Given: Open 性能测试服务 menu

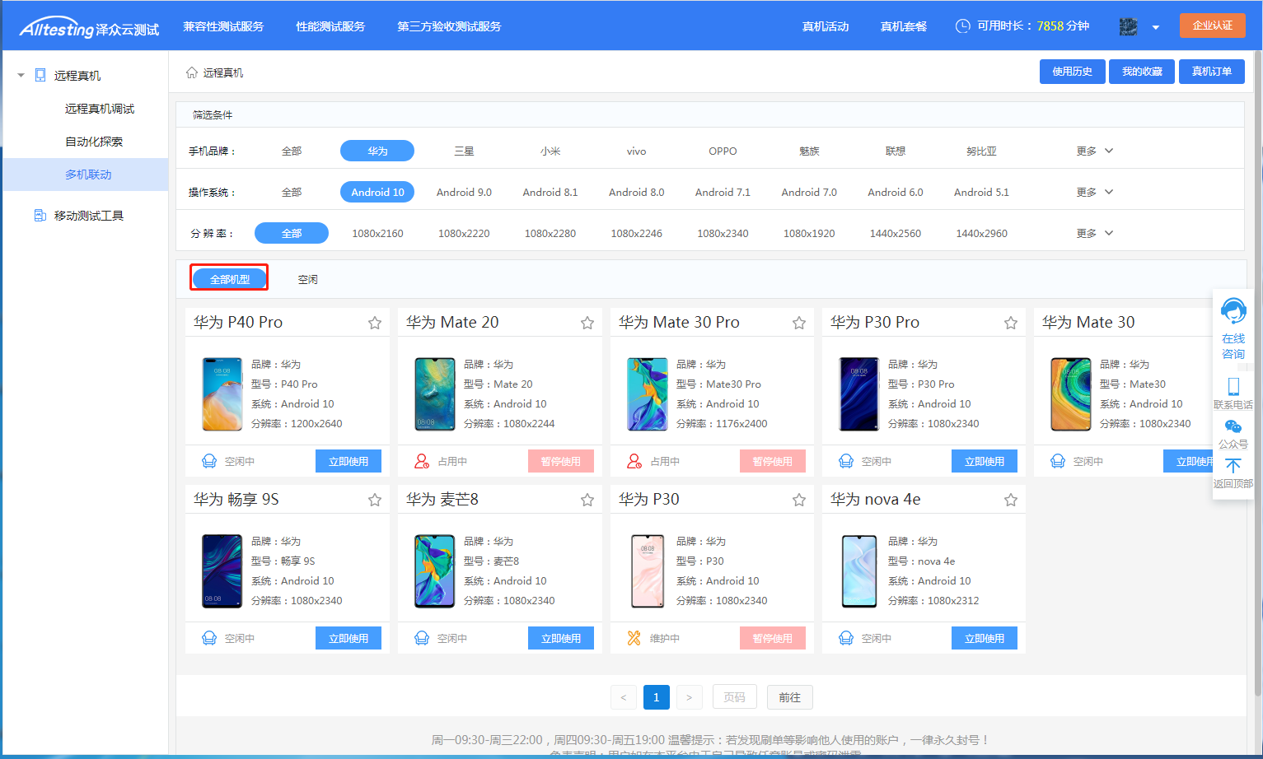Looking at the screenshot, I should click(330, 26).
